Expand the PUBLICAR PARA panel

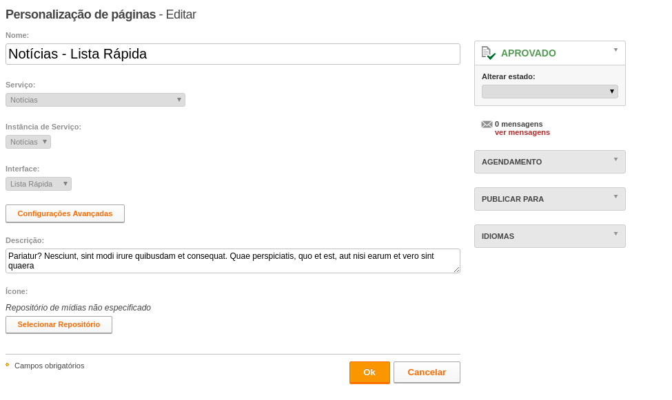pos(549,199)
